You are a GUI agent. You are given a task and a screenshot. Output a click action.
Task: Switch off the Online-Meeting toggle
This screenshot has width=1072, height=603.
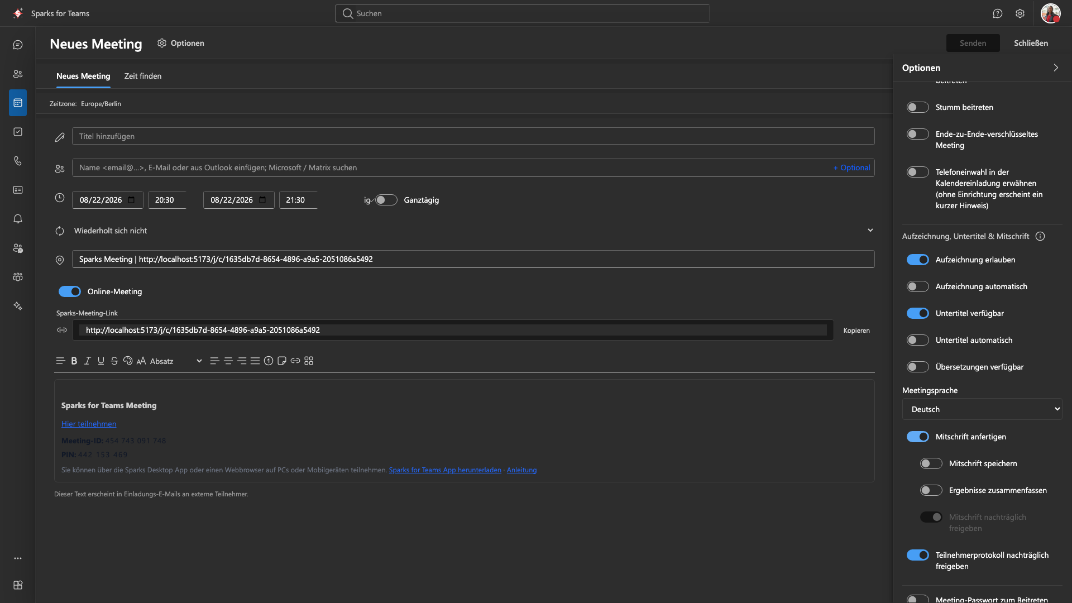point(70,291)
